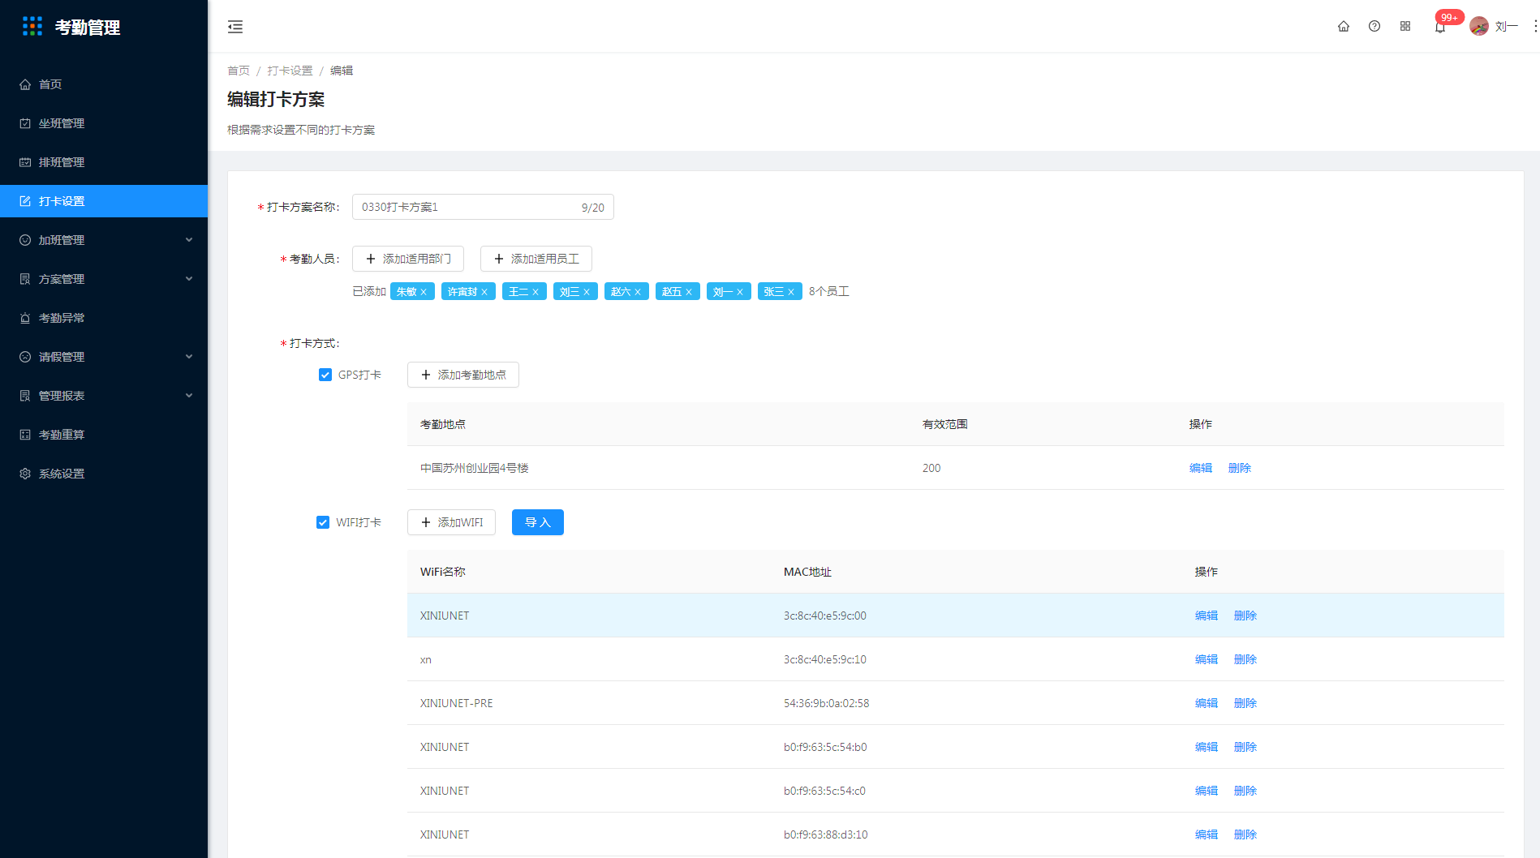This screenshot has height=858, width=1540.
Task: Remove employee 许宙封 tag
Action: (x=484, y=292)
